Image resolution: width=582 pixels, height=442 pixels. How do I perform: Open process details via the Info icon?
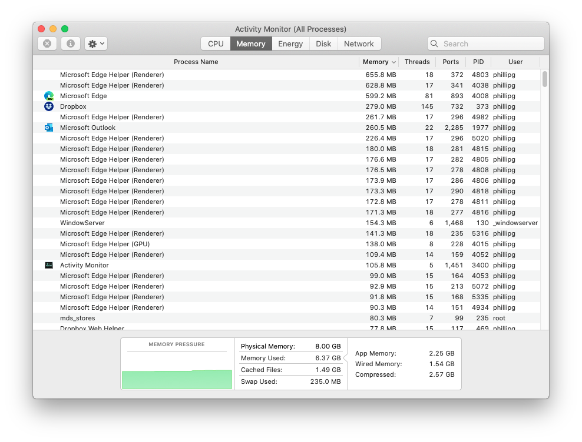pos(70,43)
